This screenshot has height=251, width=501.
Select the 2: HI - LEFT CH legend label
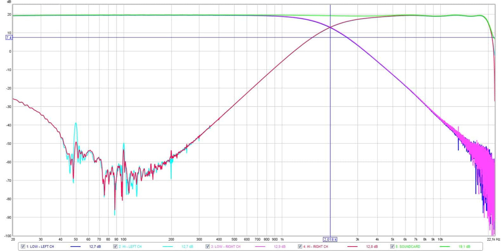[x=130, y=247]
